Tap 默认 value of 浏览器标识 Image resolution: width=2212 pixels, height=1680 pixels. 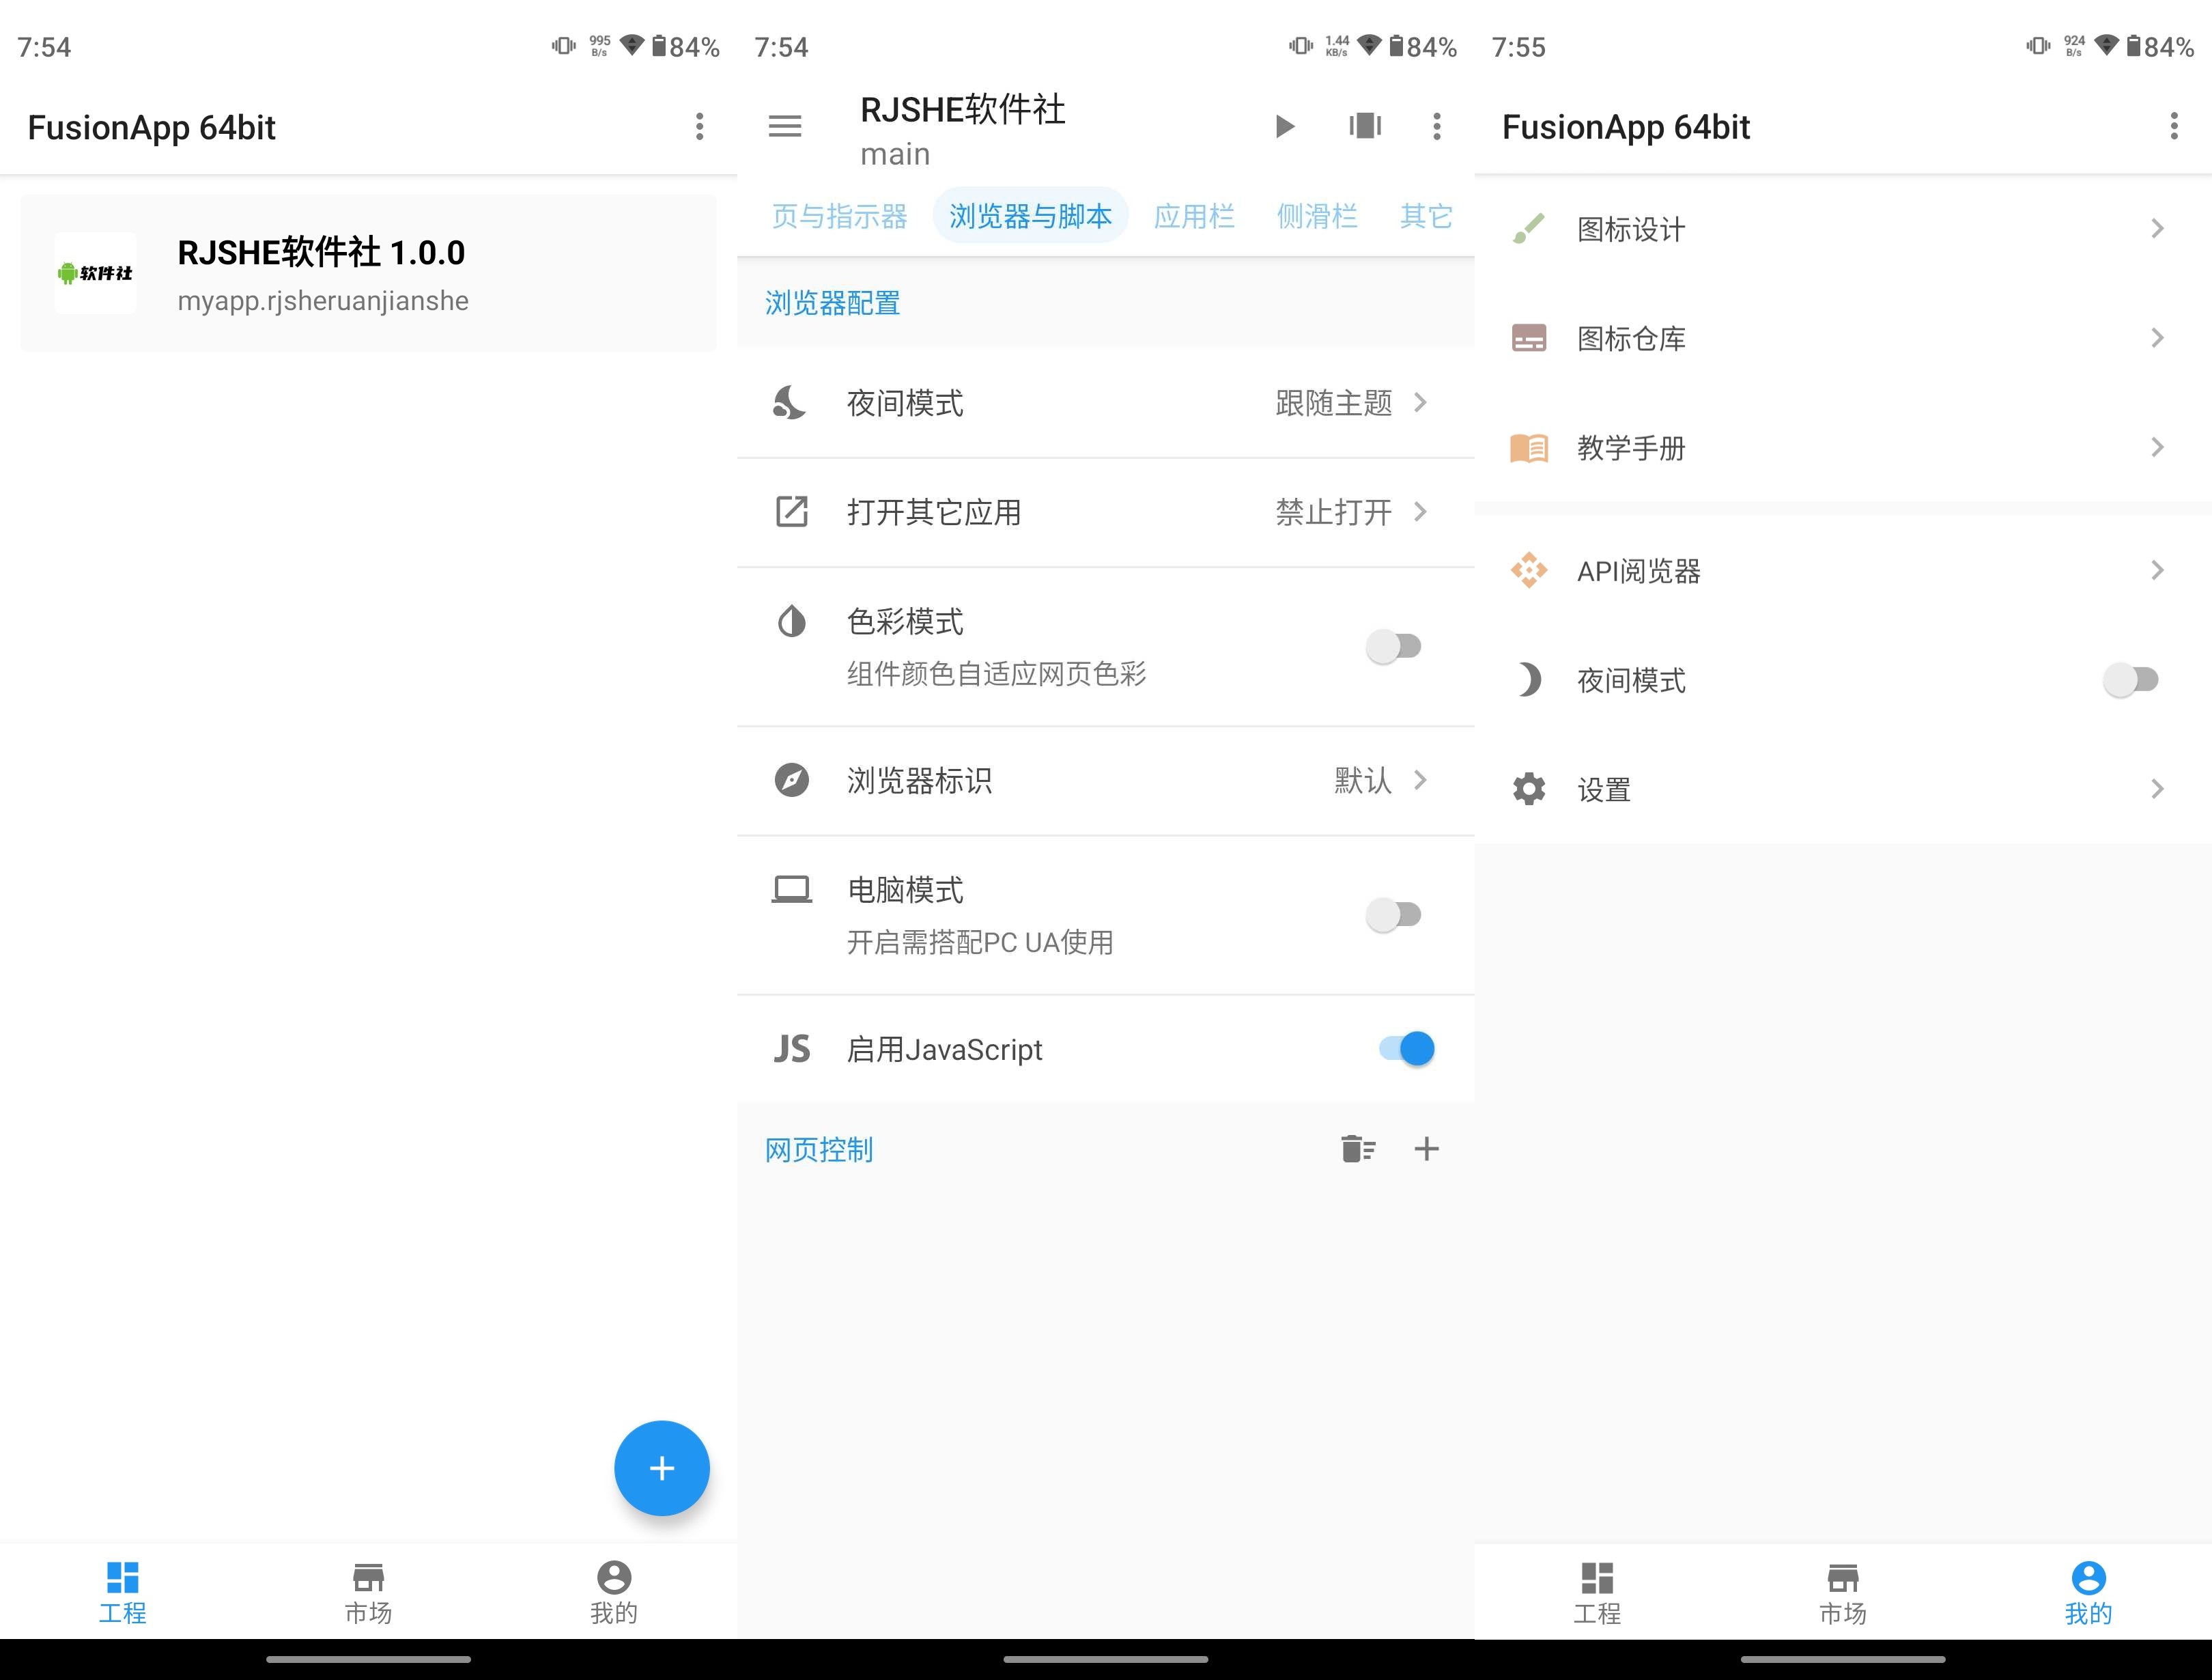[x=1362, y=779]
